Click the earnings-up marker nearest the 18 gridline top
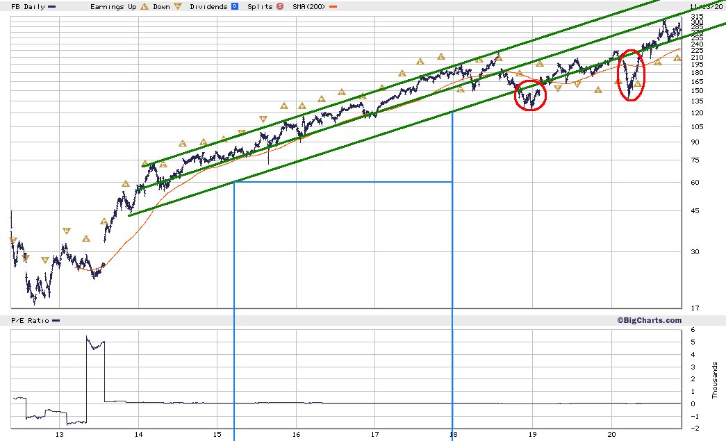 [440, 56]
